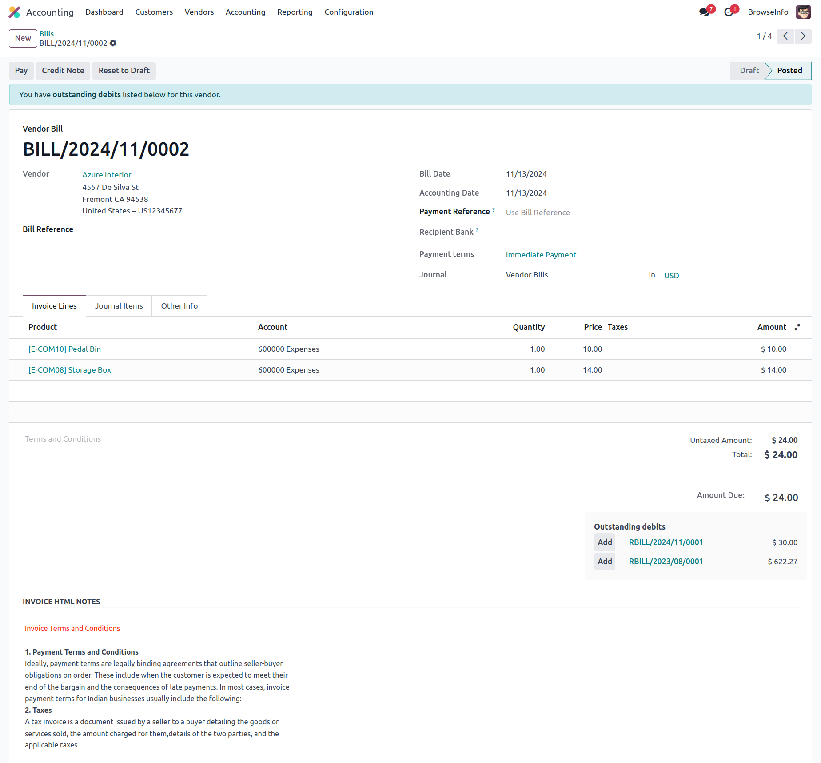Select the Draft status stage
Screen dimensions: 821x763
coord(749,71)
